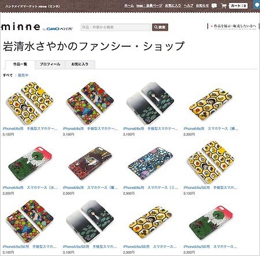Open the speech bubble messages icon
Viewport: 260px width, 256px height.
pyautogui.click(x=214, y=6)
